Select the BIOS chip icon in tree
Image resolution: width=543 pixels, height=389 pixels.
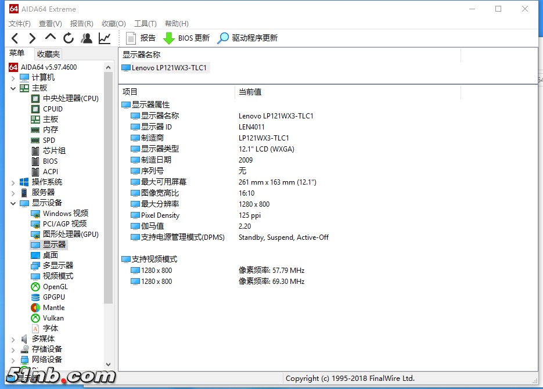click(35, 161)
